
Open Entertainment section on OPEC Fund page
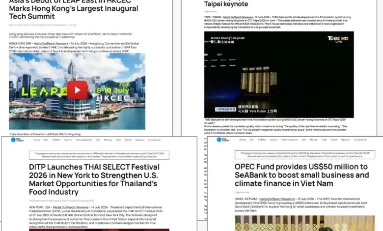[289, 140]
